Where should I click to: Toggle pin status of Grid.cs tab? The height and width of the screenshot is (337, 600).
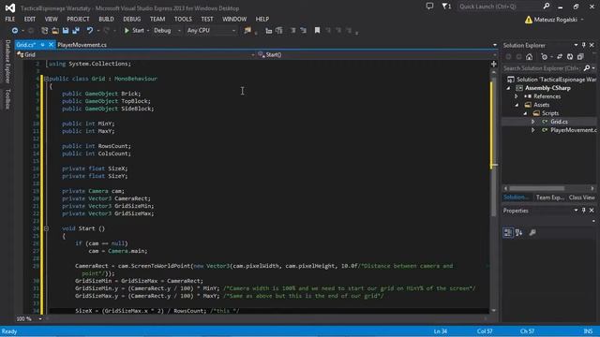coord(42,45)
